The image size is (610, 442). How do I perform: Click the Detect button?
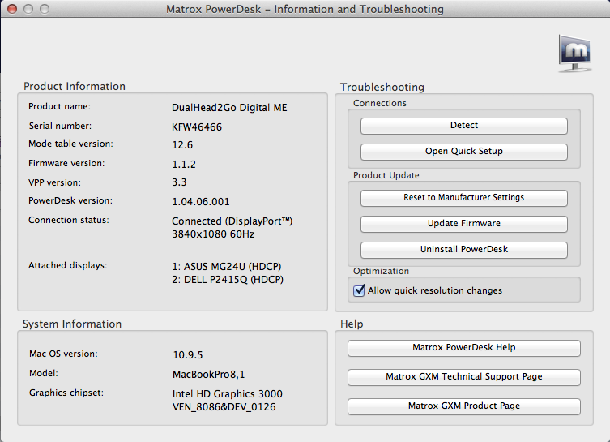point(463,126)
